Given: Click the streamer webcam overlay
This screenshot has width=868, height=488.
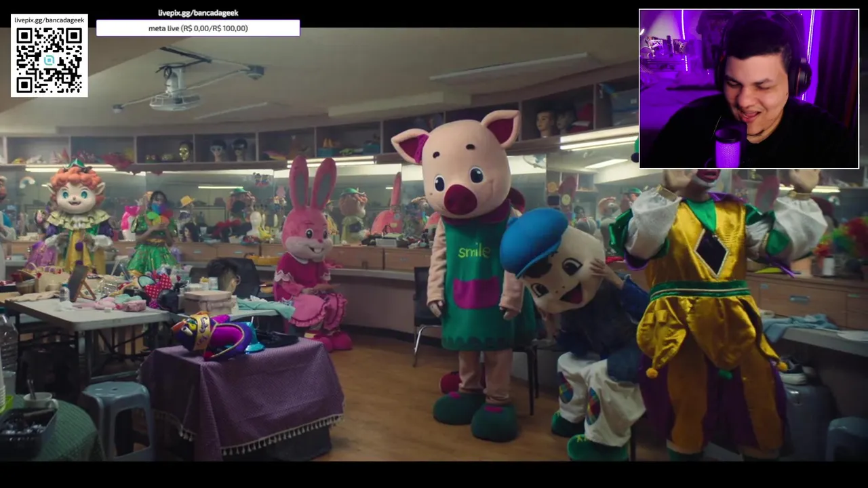Looking at the screenshot, I should click(749, 89).
